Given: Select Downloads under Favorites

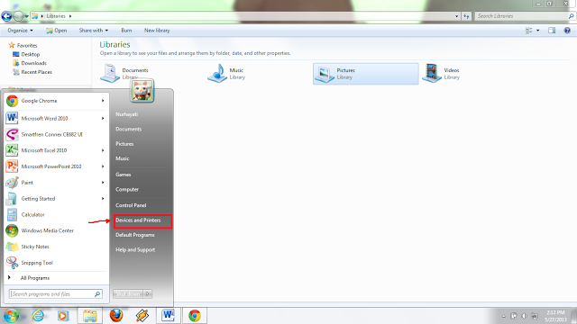Looking at the screenshot, I should tap(33, 63).
